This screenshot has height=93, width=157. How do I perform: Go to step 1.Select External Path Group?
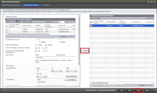[11, 5]
